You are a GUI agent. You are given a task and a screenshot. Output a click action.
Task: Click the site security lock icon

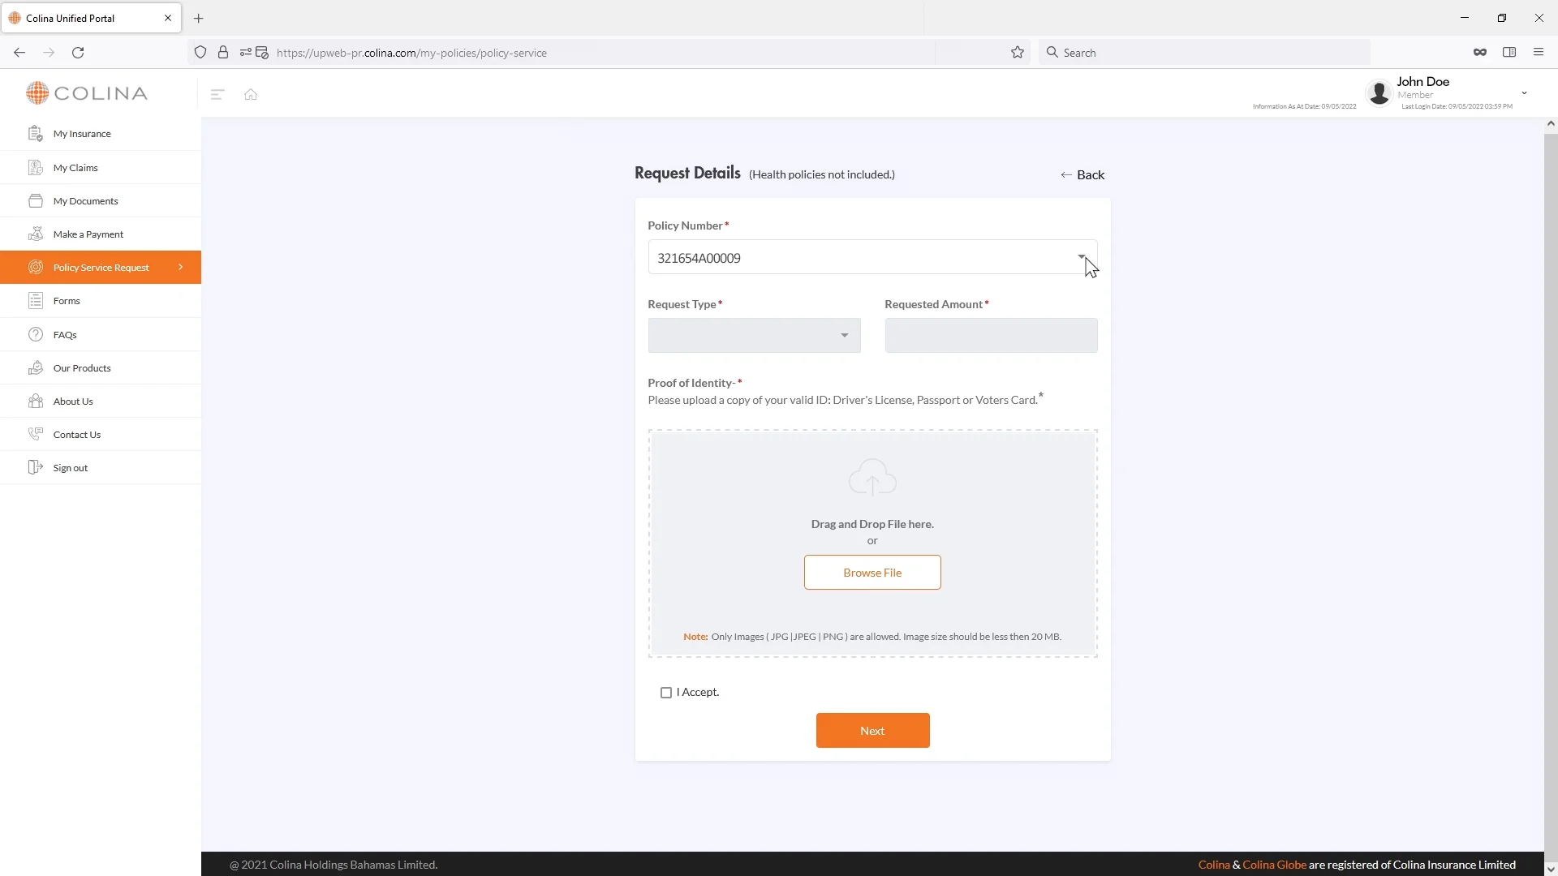point(223,53)
